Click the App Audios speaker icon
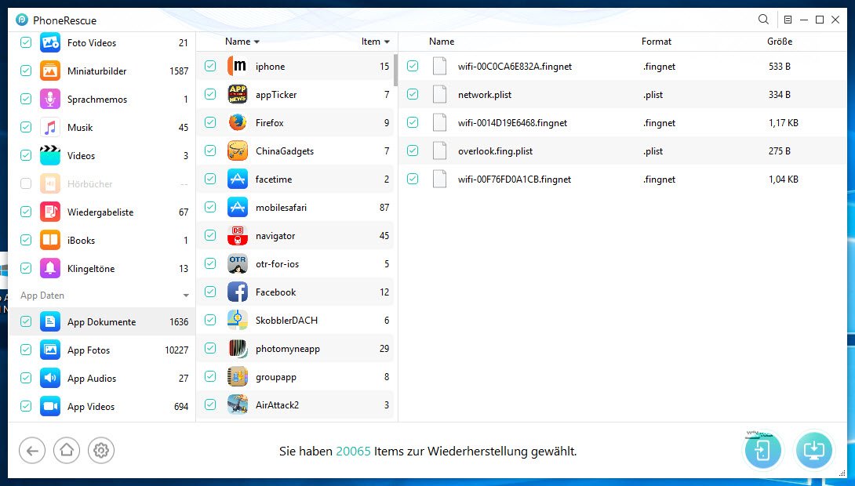Image resolution: width=855 pixels, height=486 pixels. (50, 378)
